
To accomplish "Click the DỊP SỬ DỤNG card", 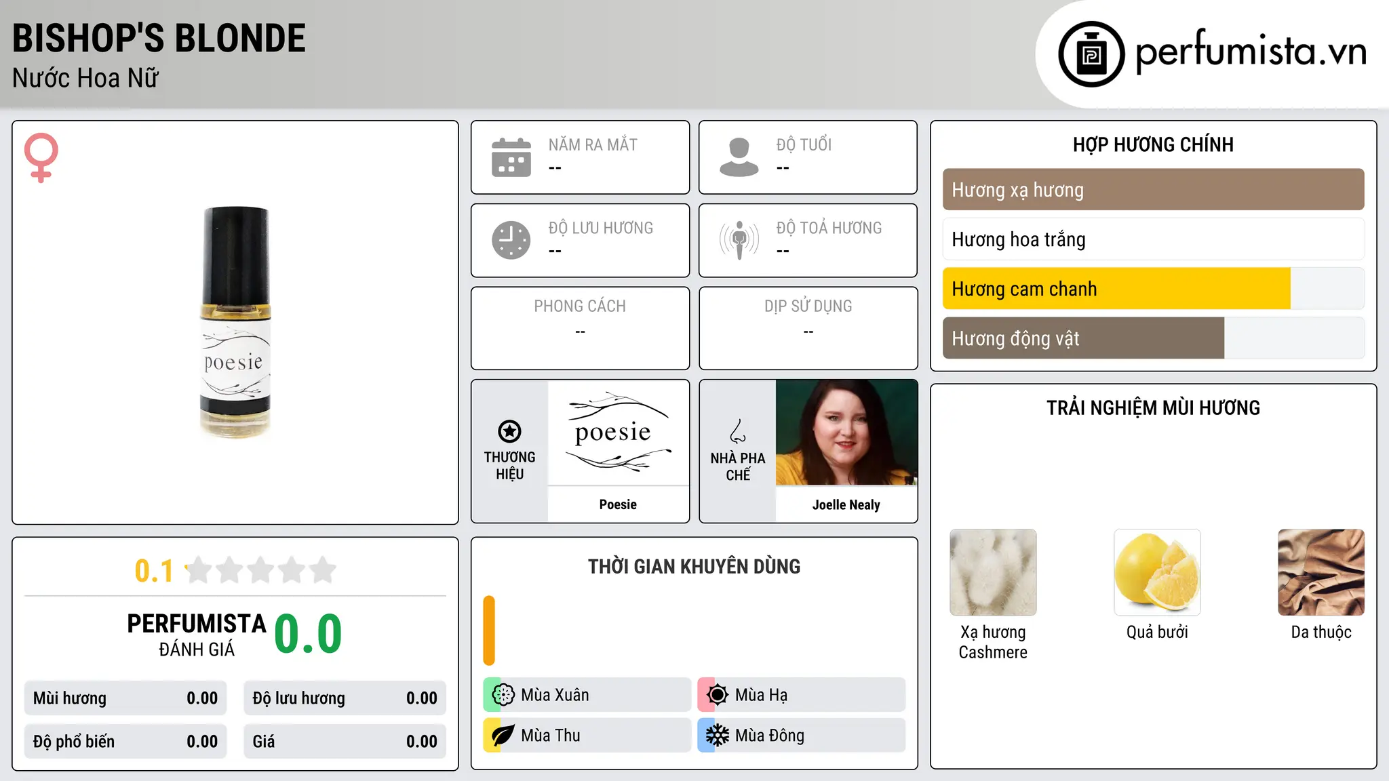I will click(808, 328).
